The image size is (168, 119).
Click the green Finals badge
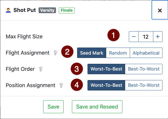click(x=67, y=10)
